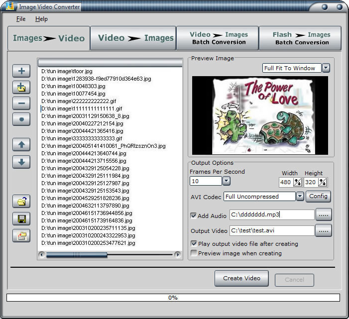Viewport: 349px width, 319px height.
Task: Click the Height value 320 field
Action: click(311, 182)
